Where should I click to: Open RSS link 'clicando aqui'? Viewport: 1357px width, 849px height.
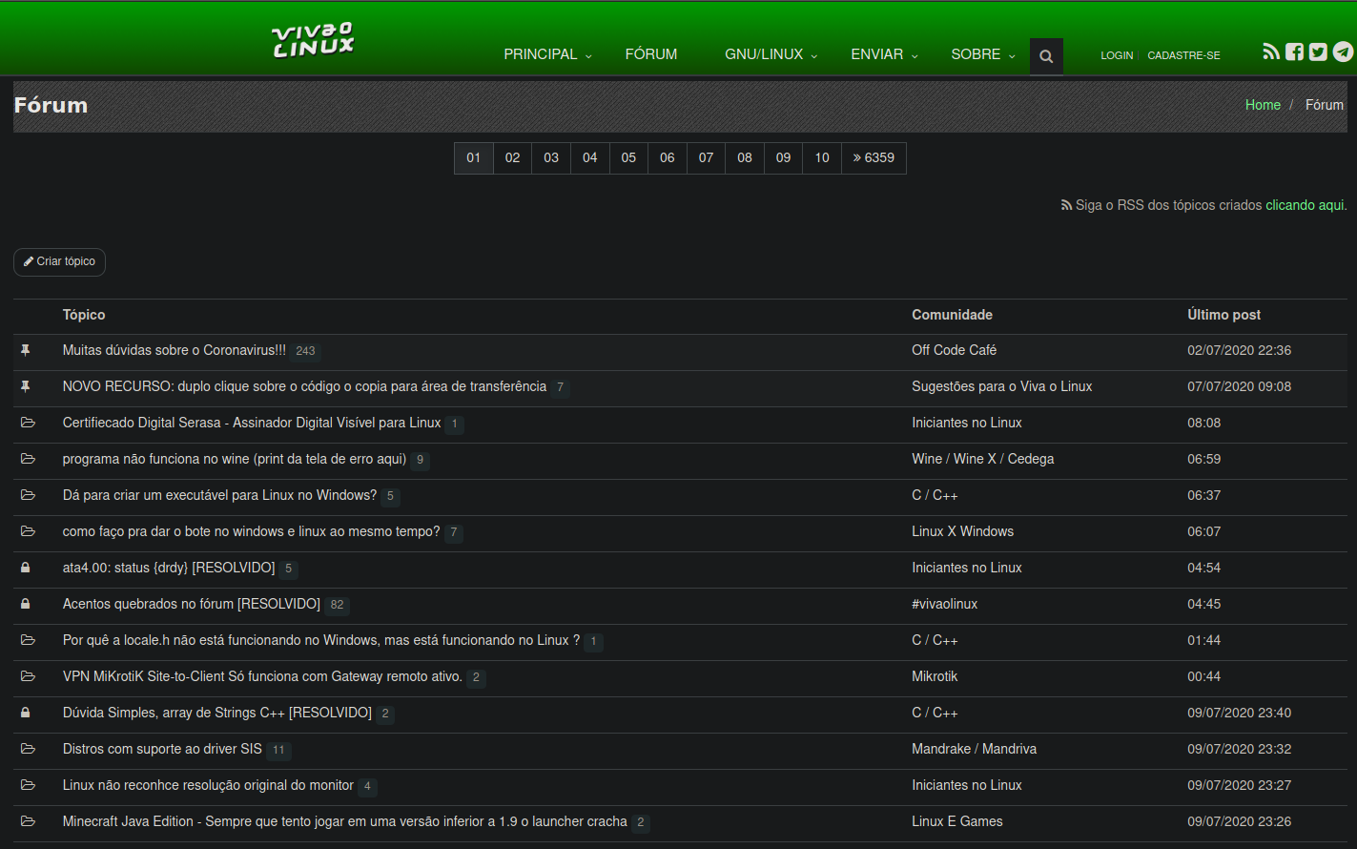[1305, 205]
